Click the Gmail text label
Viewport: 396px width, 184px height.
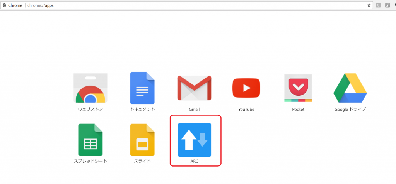pyautogui.click(x=194, y=110)
